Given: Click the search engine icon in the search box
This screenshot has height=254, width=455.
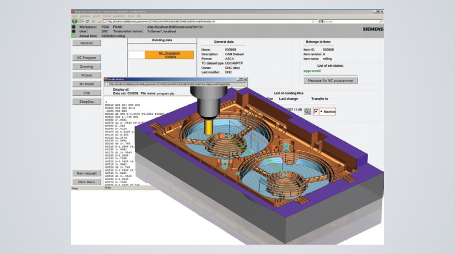Looking at the screenshot, I should (322, 21).
